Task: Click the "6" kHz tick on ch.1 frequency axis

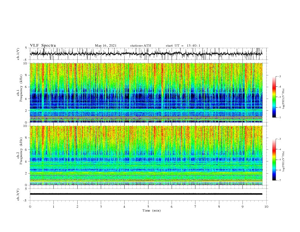Action: [26, 87]
